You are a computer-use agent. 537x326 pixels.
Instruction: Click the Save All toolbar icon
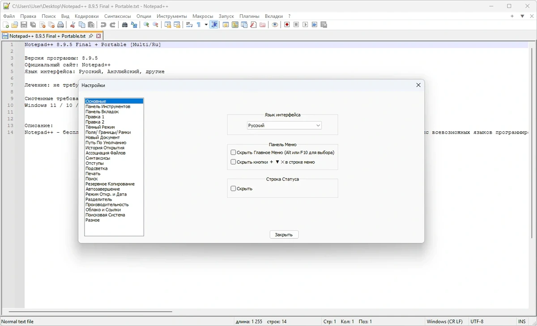[x=33, y=25]
